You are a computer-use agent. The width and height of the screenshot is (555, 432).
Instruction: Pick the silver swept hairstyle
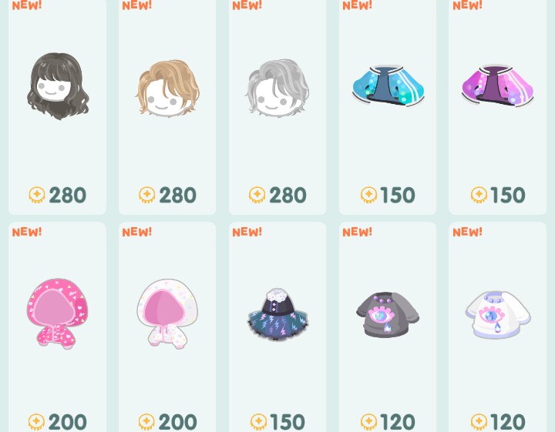[x=277, y=88]
